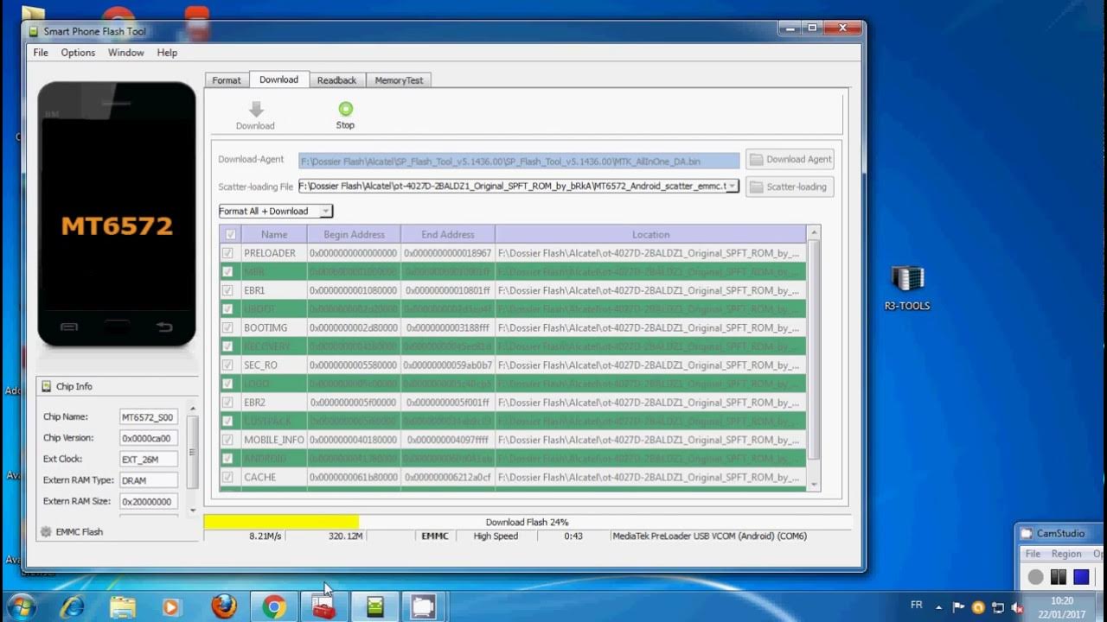Screen dimensions: 1107x622
Task: Toggle the SEC_RO row checkbox
Action: (x=227, y=365)
